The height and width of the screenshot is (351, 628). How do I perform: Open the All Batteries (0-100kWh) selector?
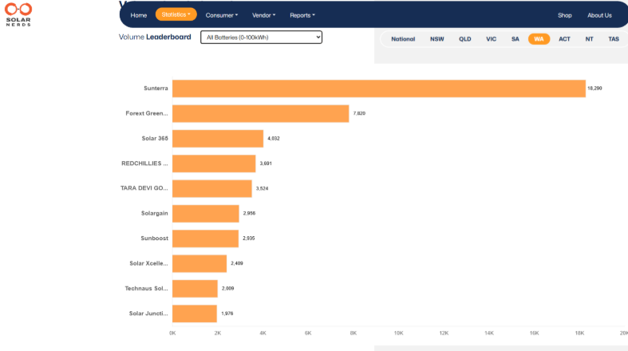click(261, 37)
